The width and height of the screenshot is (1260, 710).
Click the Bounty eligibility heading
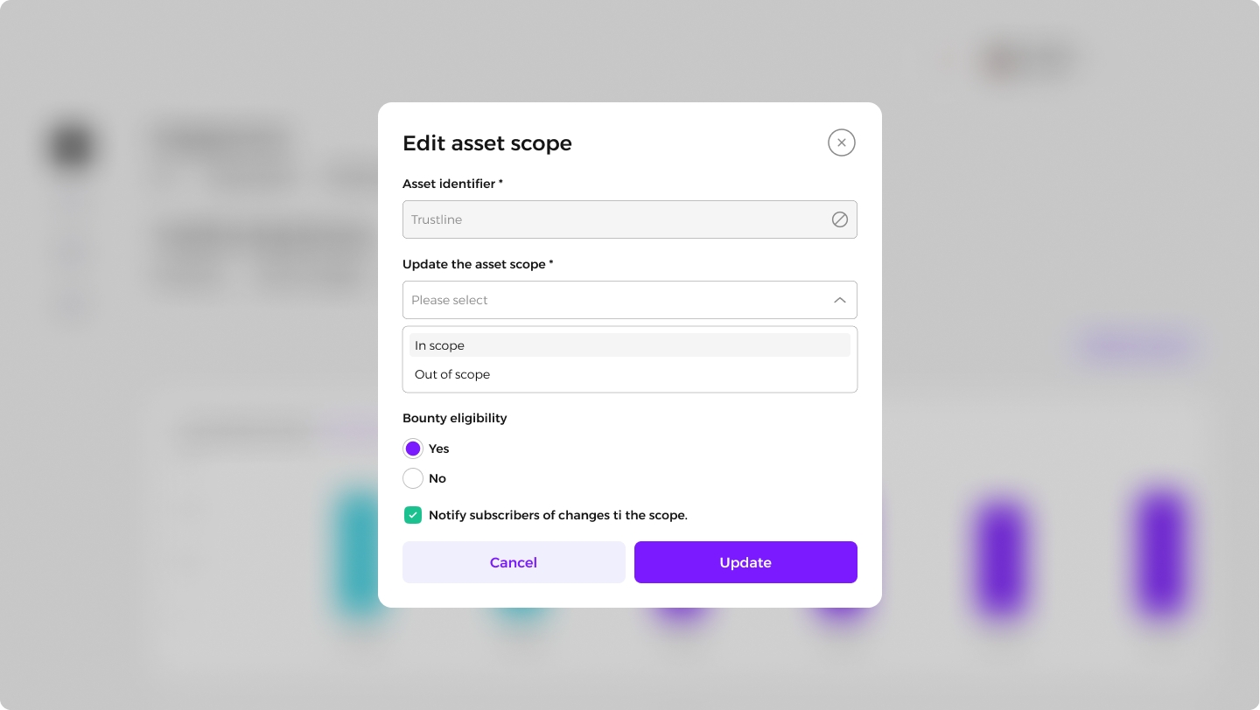click(x=455, y=418)
